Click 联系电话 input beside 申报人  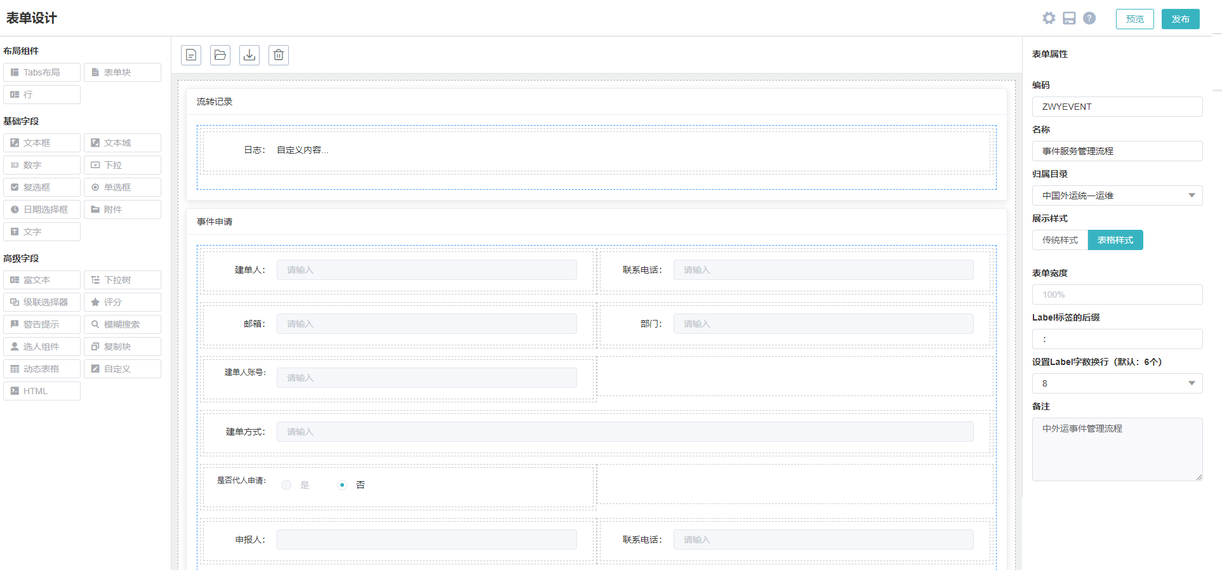click(x=823, y=540)
